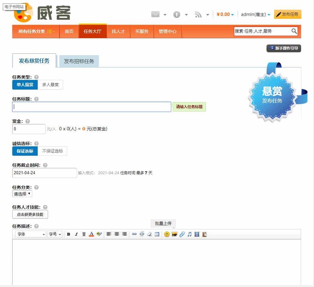Click help icon beside 赏金
Screen dimensions: 314x287
point(28,121)
